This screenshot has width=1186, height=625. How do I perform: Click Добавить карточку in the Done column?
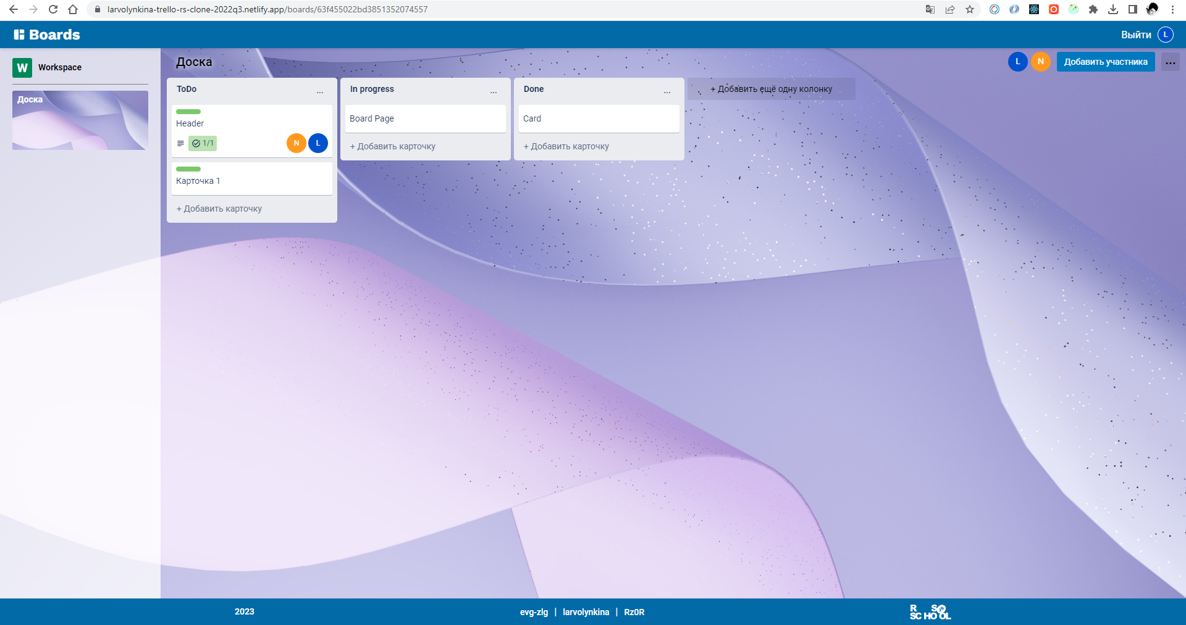[x=566, y=146]
